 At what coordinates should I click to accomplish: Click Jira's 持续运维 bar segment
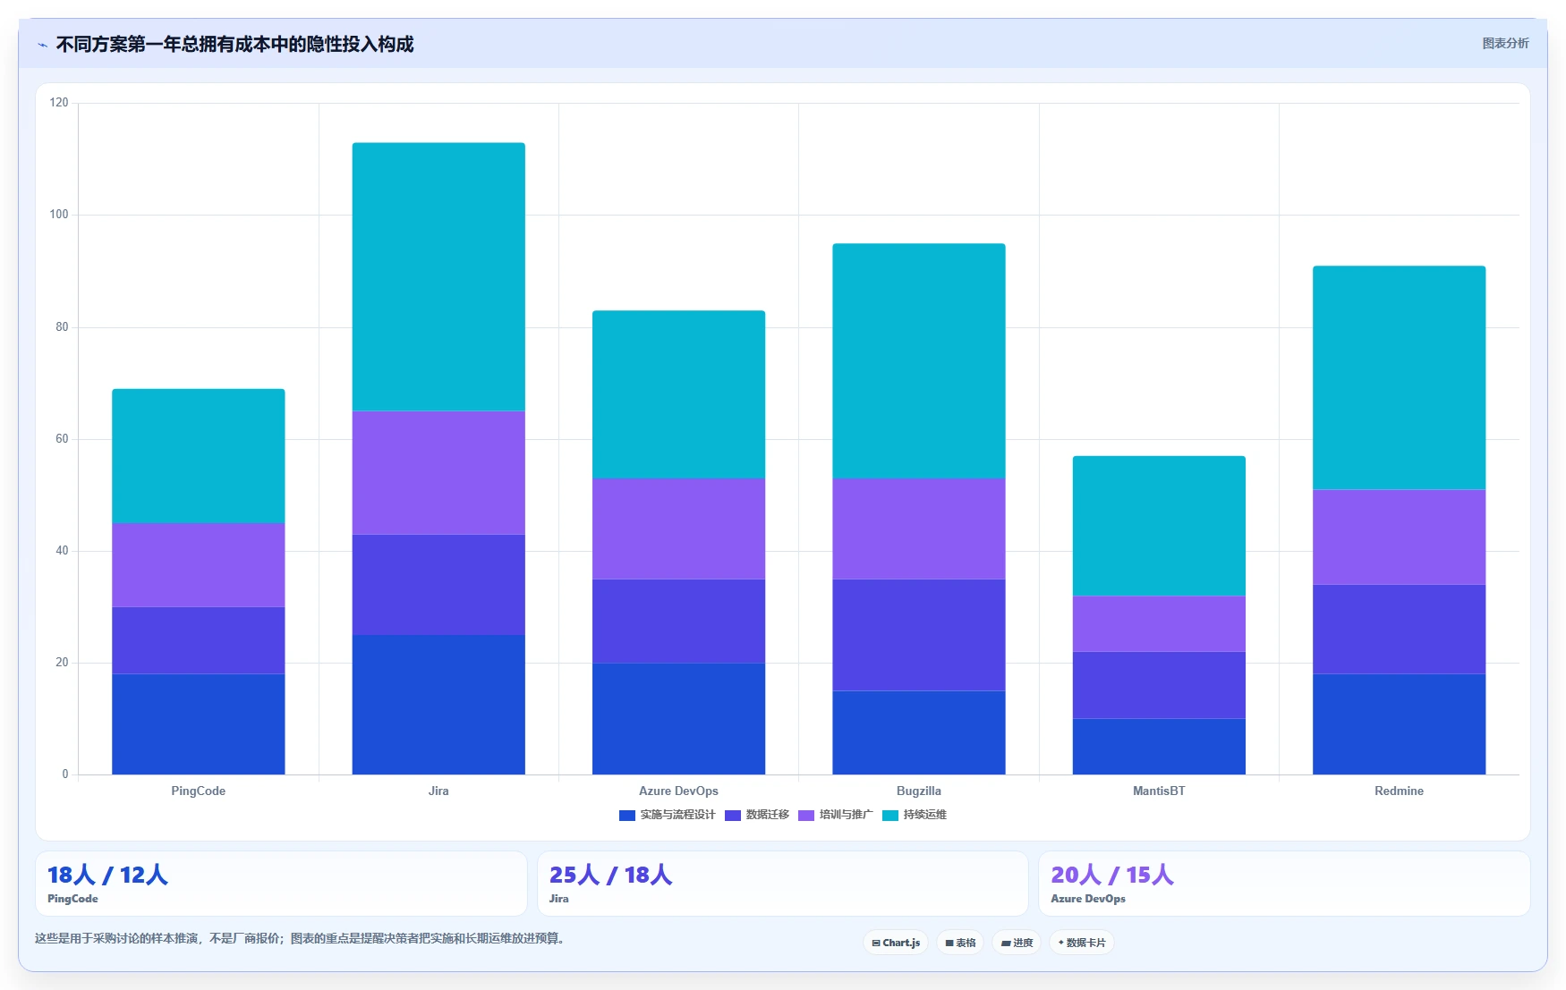click(x=438, y=277)
